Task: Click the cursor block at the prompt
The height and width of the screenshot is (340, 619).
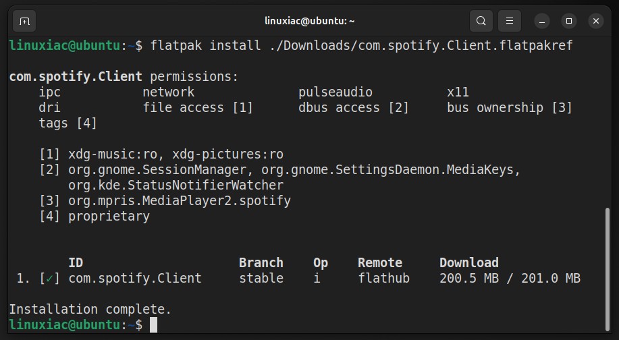Action: (153, 325)
